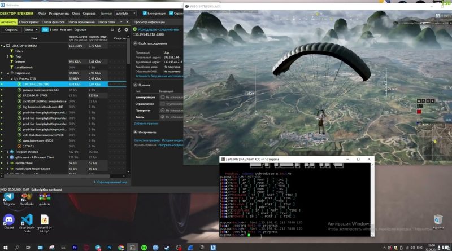Screen dimensions: 452x251
Task: Select the 127.0.0.1 connection row
Action: 63,146
